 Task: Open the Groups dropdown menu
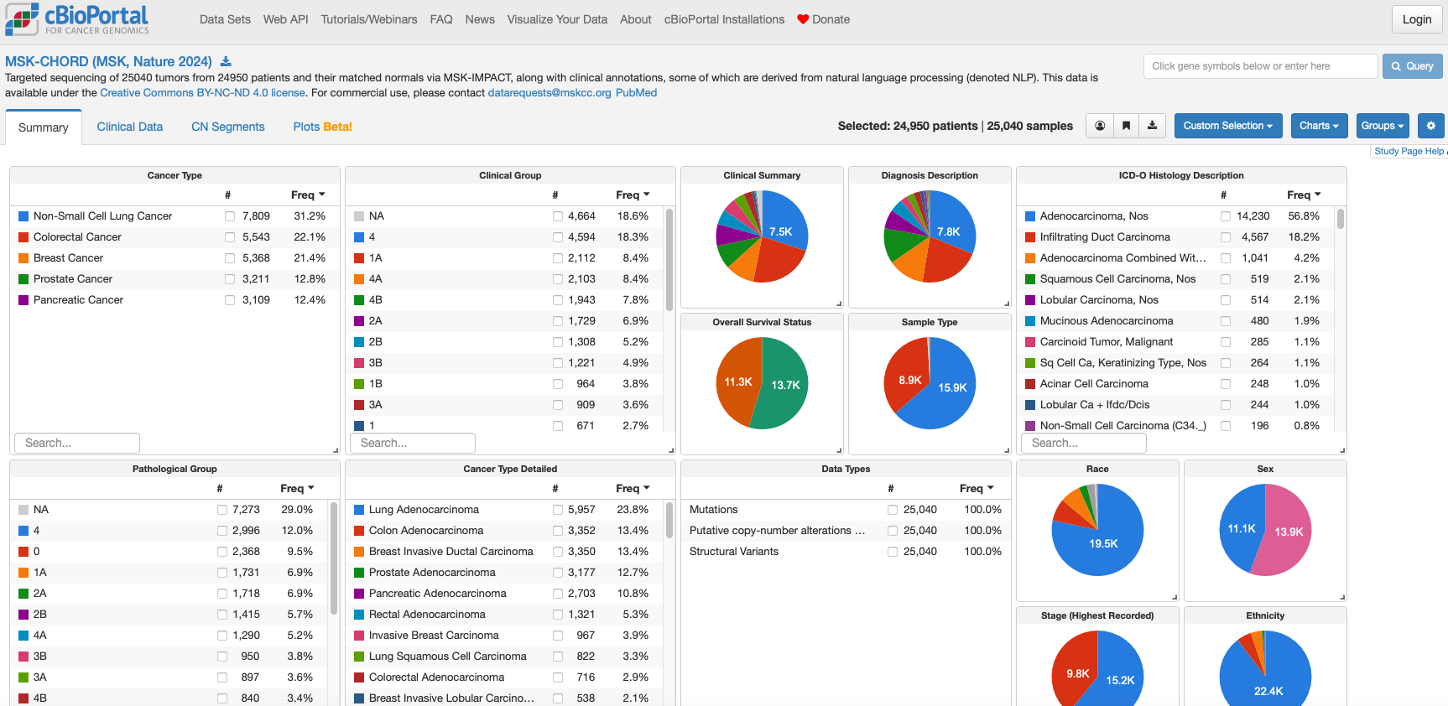tap(1382, 126)
